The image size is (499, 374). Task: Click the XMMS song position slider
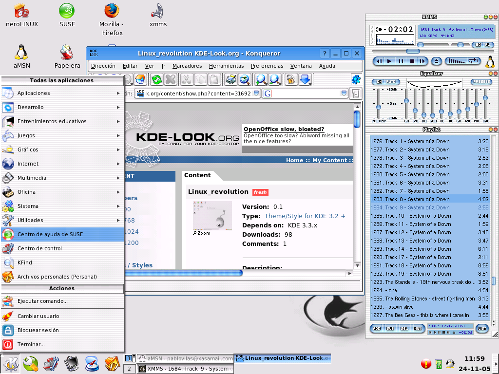coord(413,51)
